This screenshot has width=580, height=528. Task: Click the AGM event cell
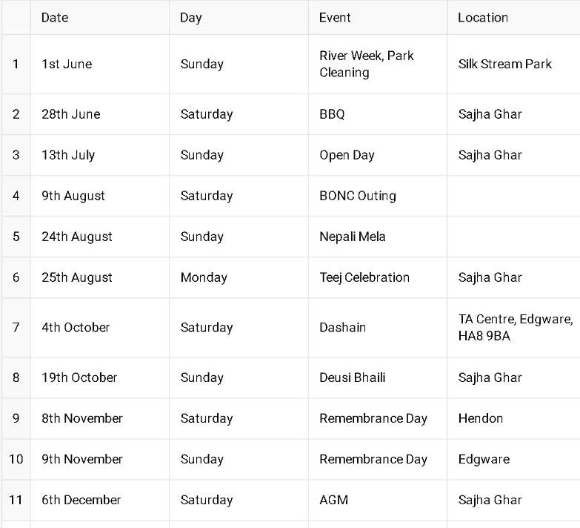pos(378,500)
